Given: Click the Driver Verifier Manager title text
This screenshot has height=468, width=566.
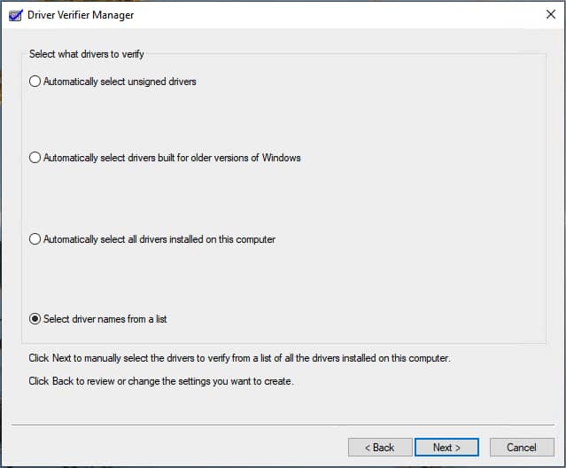Looking at the screenshot, I should pos(81,15).
